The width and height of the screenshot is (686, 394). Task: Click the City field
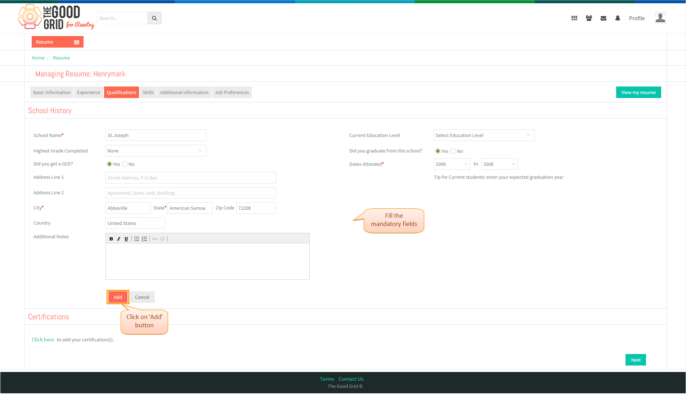click(128, 208)
